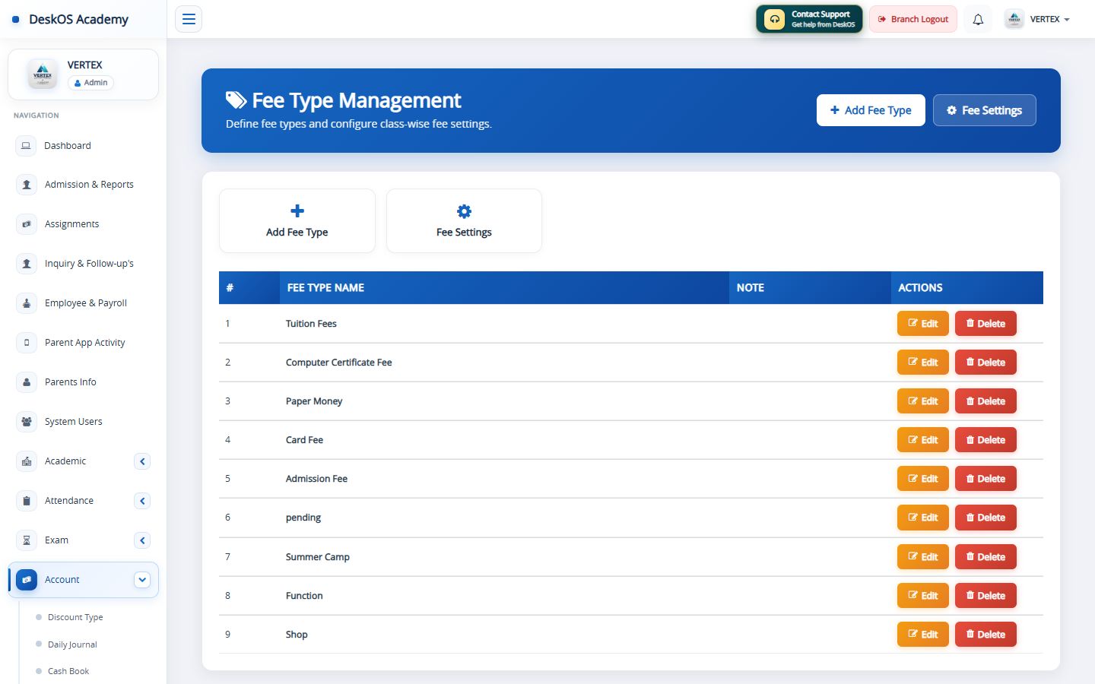Delete the pending fee type
This screenshot has height=684, width=1095.
pyautogui.click(x=985, y=518)
